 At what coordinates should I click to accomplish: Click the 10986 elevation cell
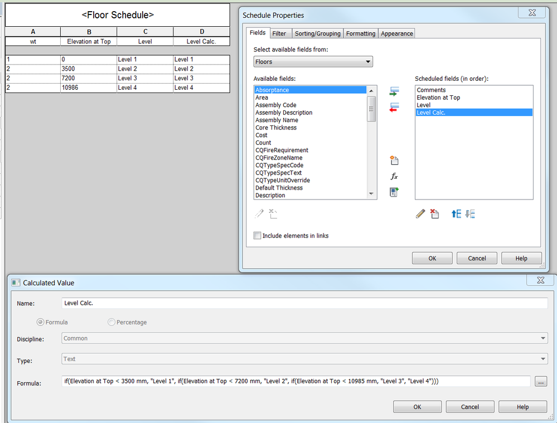click(x=89, y=87)
